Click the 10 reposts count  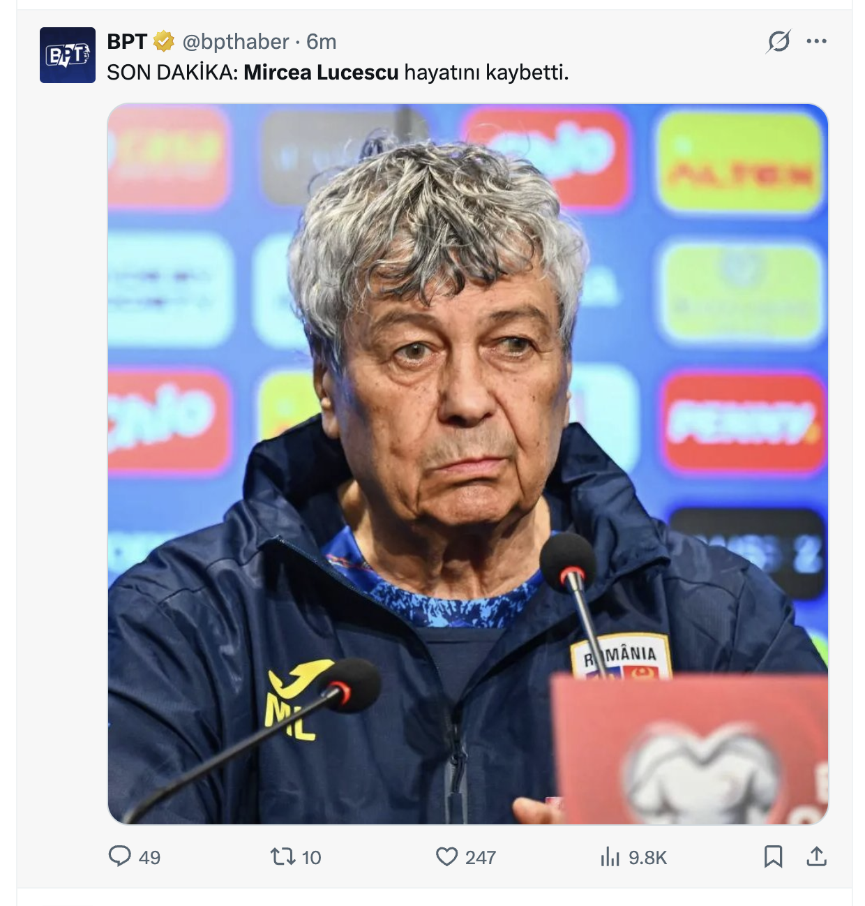click(x=311, y=857)
